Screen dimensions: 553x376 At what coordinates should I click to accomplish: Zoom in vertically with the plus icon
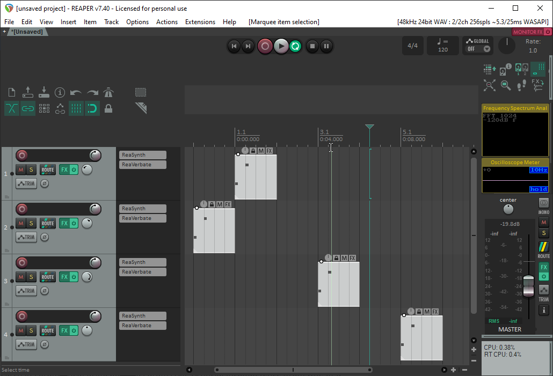tap(474, 350)
